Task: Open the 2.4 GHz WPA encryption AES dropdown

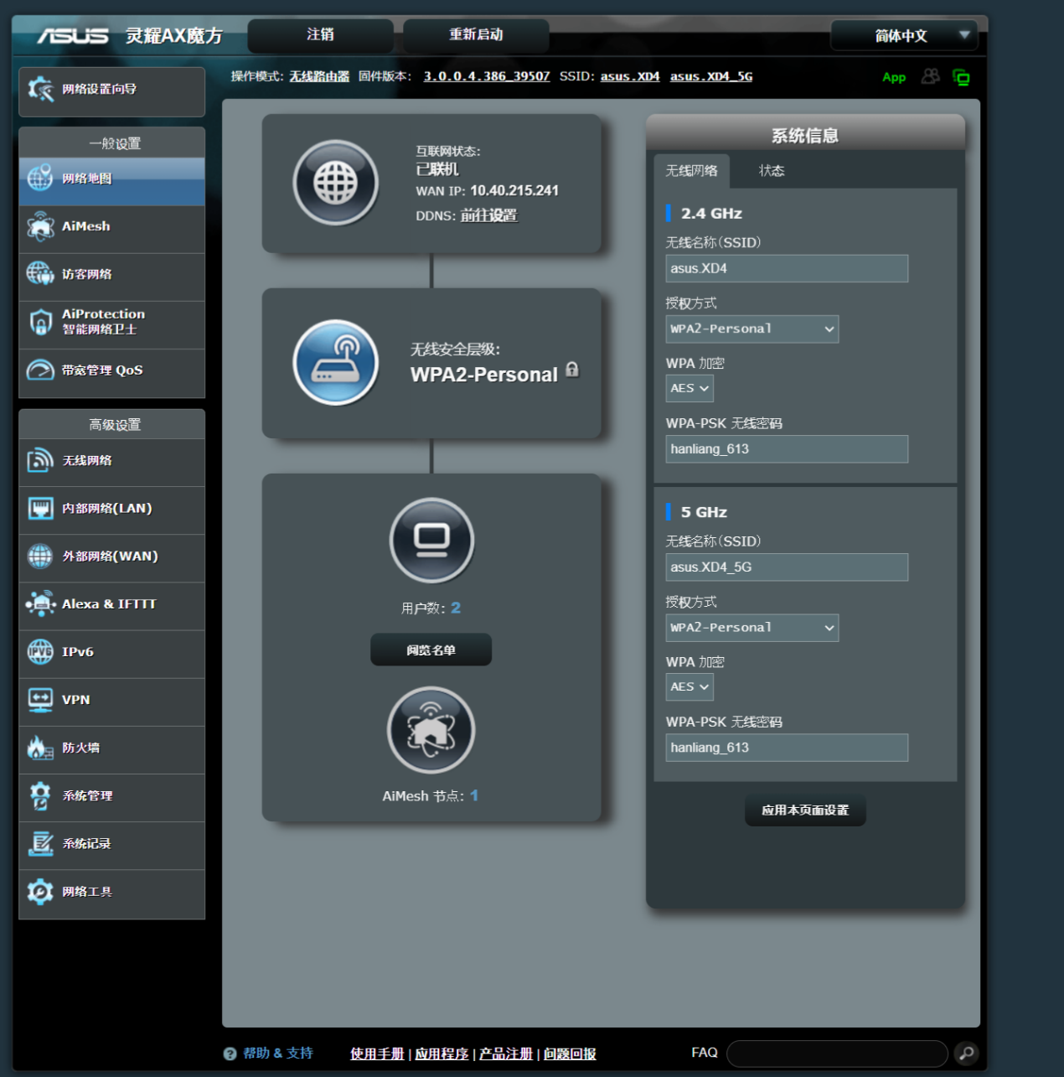Action: click(x=690, y=389)
